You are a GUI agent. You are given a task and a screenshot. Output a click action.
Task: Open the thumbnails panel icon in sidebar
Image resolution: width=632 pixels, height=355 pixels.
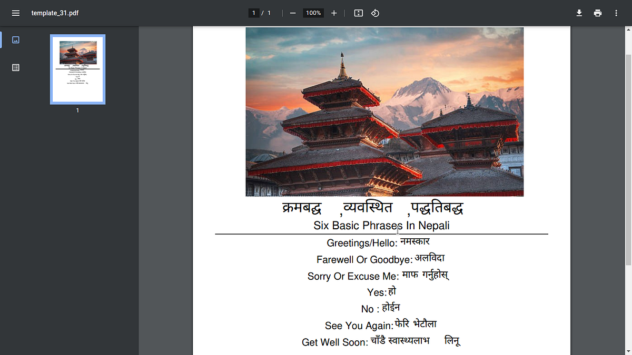pyautogui.click(x=16, y=39)
